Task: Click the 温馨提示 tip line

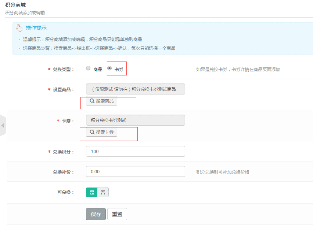Action: [82, 40]
